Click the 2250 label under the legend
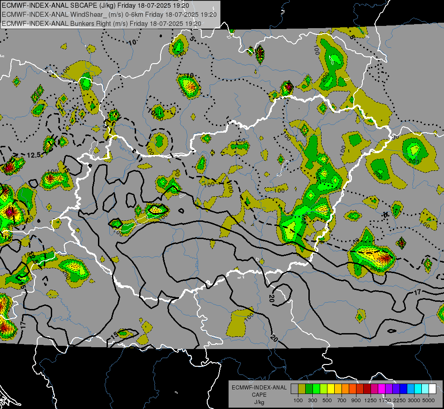This screenshot has height=409, width=444. (400, 400)
